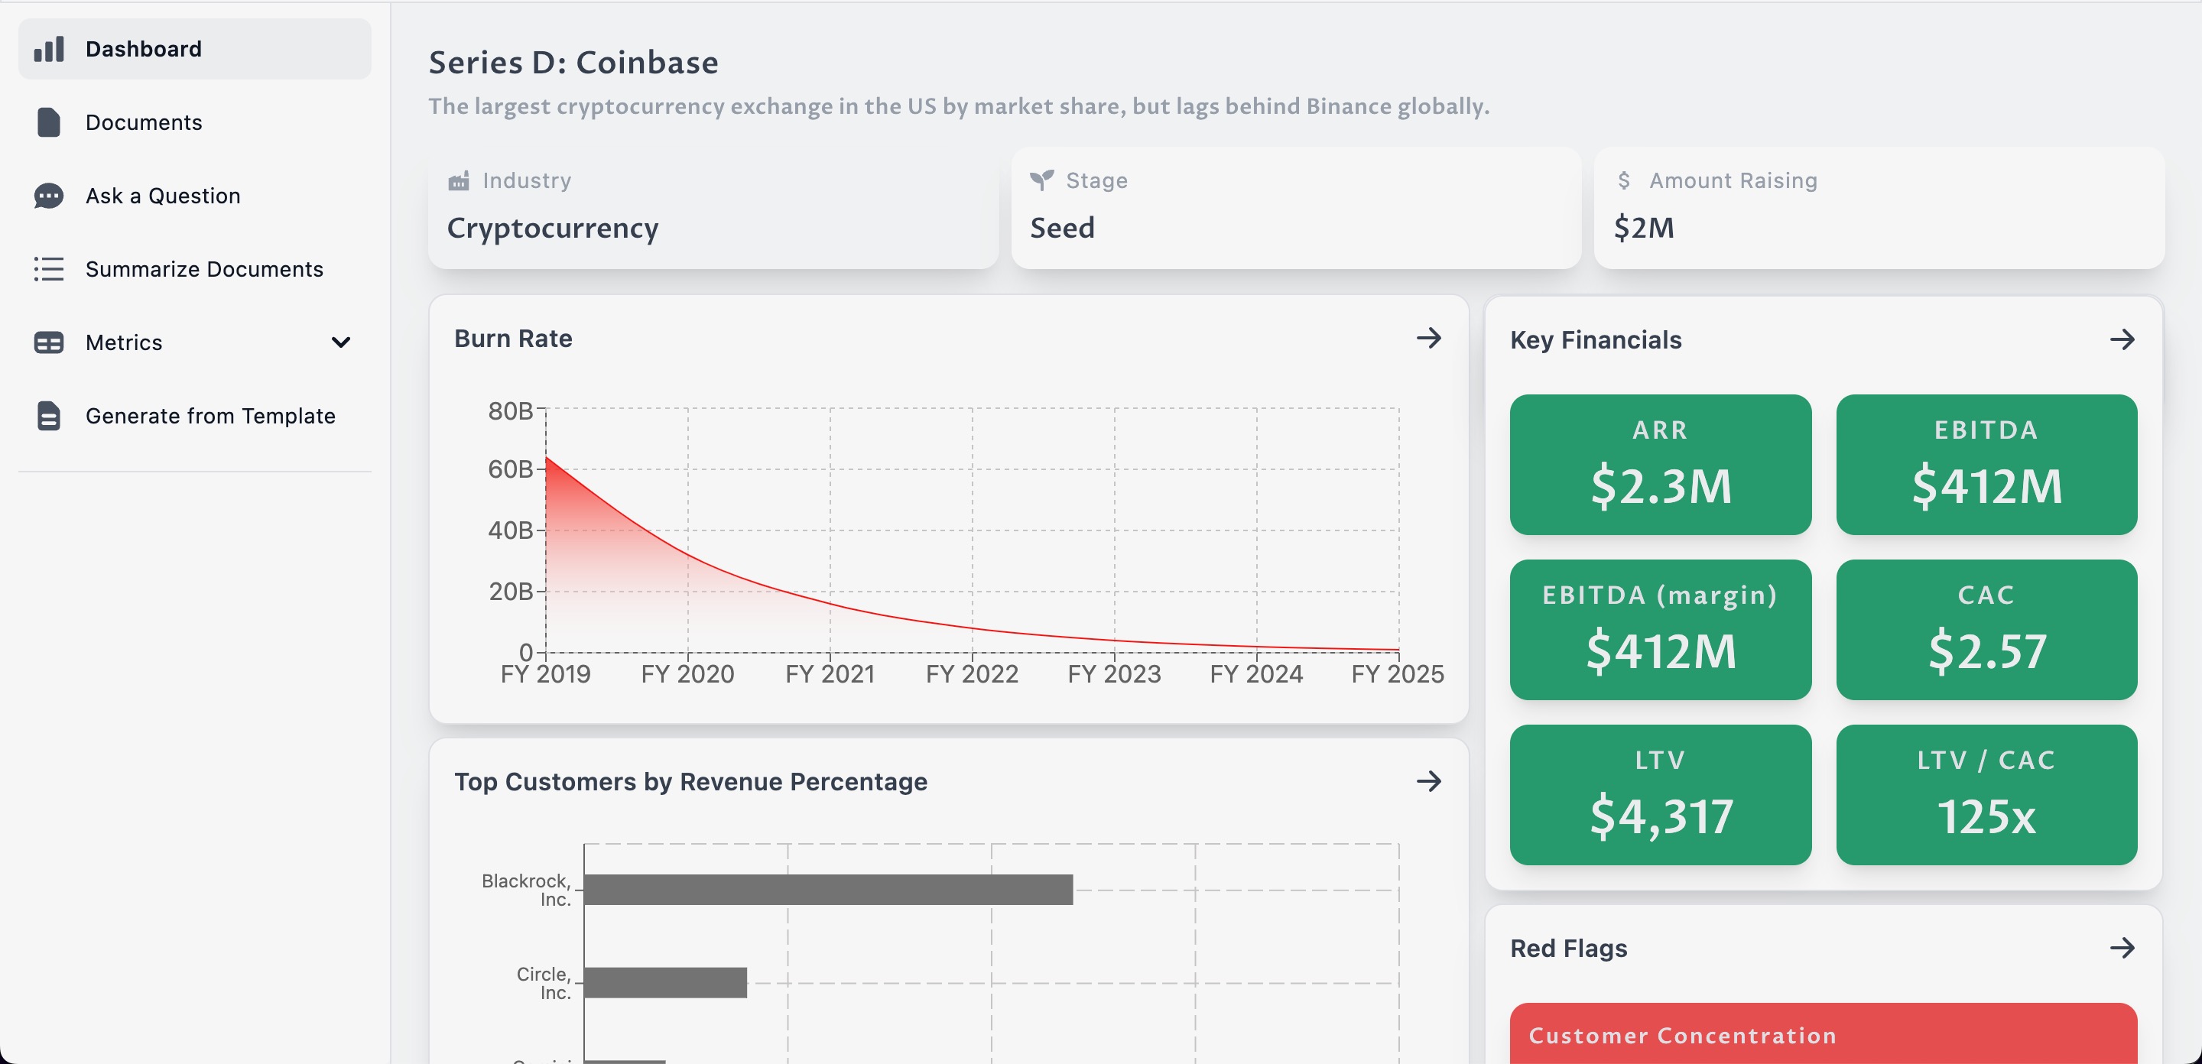Viewport: 2202px width, 1064px height.
Task: Click the Ask a Question chat bubble icon
Action: point(49,196)
